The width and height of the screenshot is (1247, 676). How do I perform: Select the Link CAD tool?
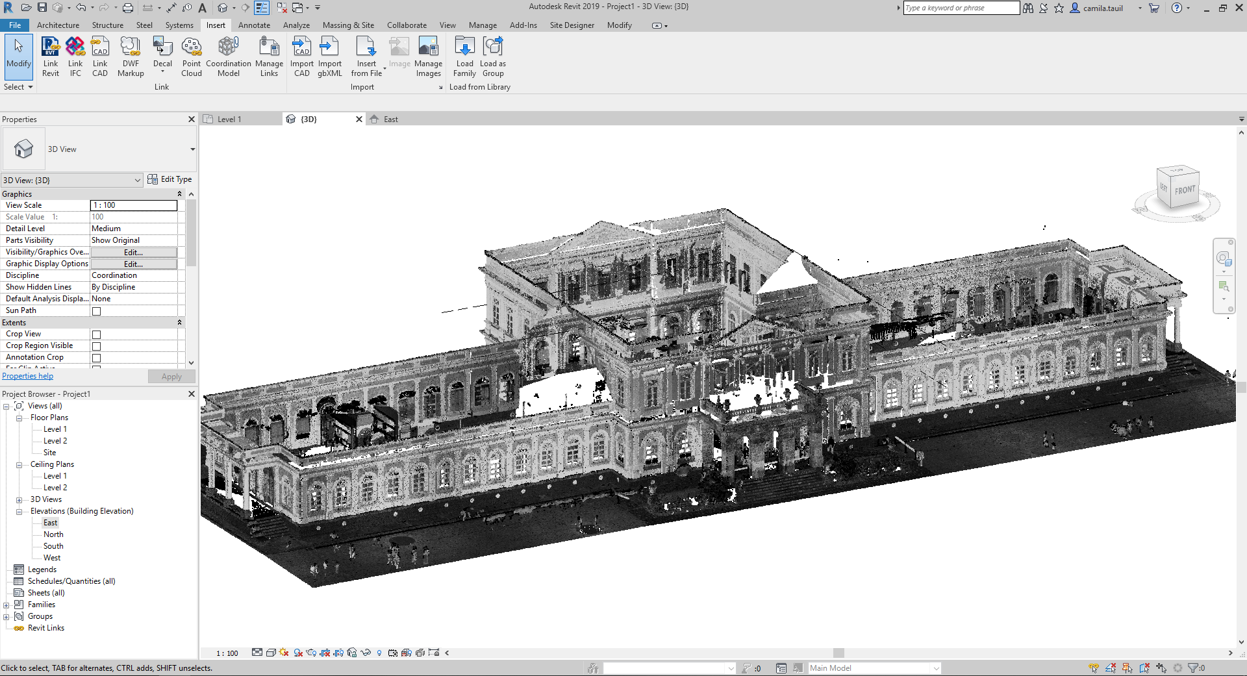point(99,55)
